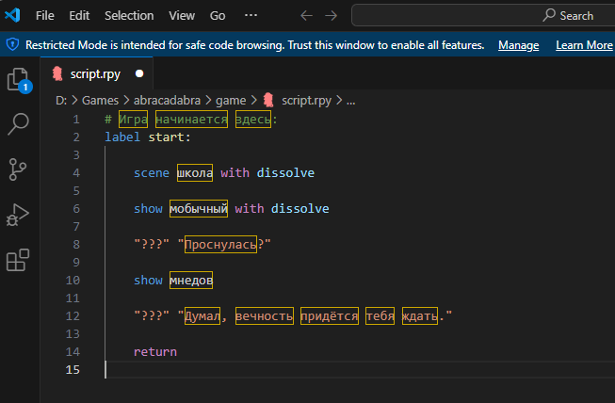
Task: Open the File menu
Action: tap(44, 16)
